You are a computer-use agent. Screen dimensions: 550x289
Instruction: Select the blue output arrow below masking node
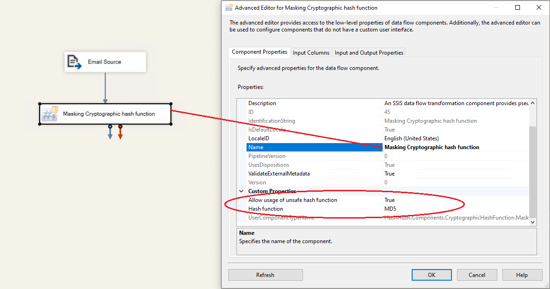click(110, 133)
